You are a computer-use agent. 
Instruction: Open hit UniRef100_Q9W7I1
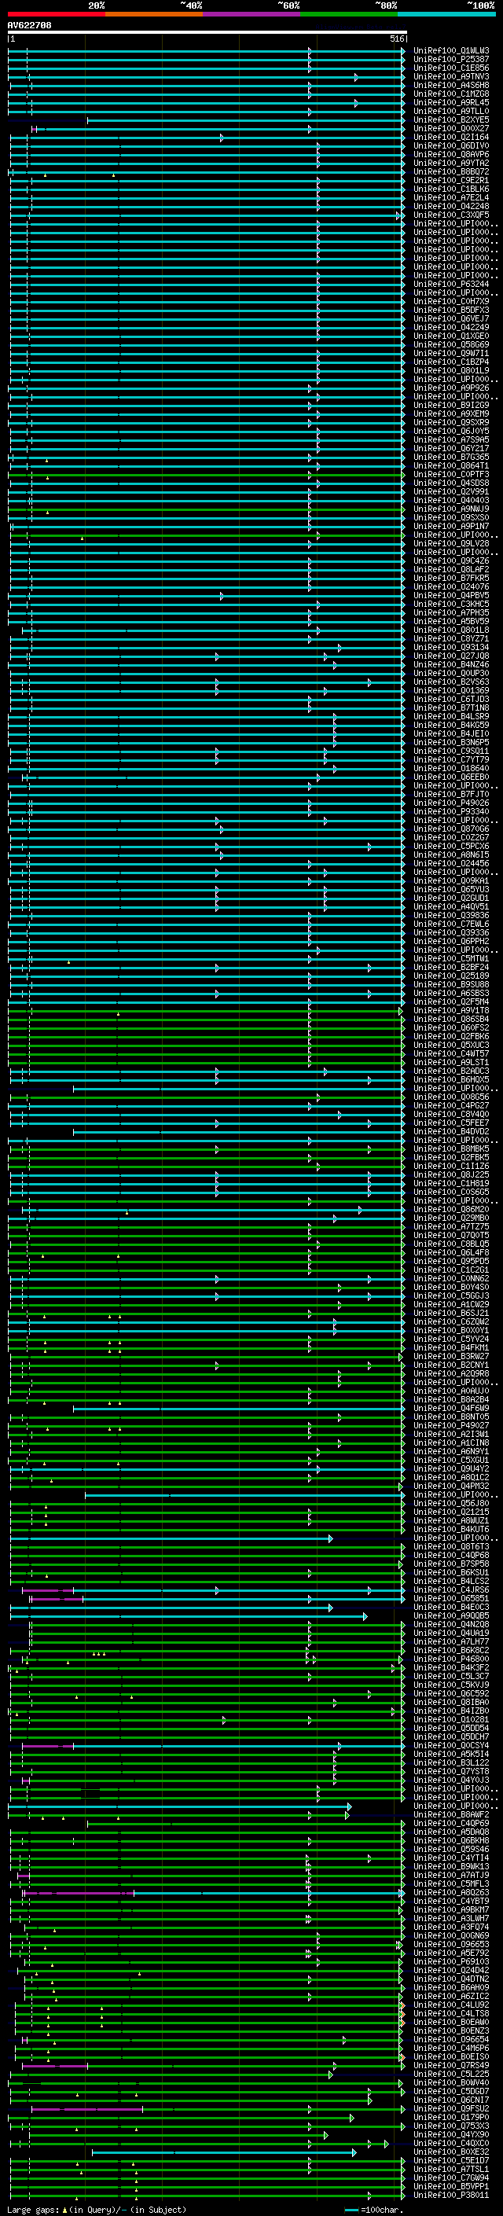451,353
